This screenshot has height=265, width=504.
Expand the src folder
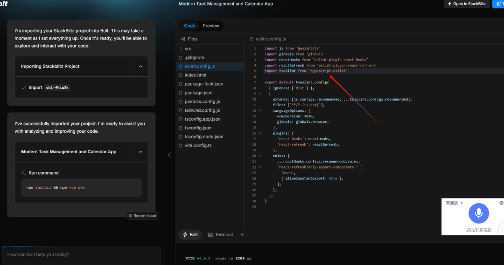[188, 49]
